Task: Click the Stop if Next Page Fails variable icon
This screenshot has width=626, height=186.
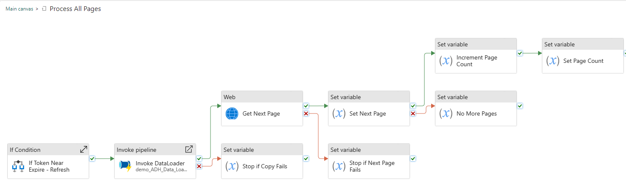Action: tap(339, 166)
